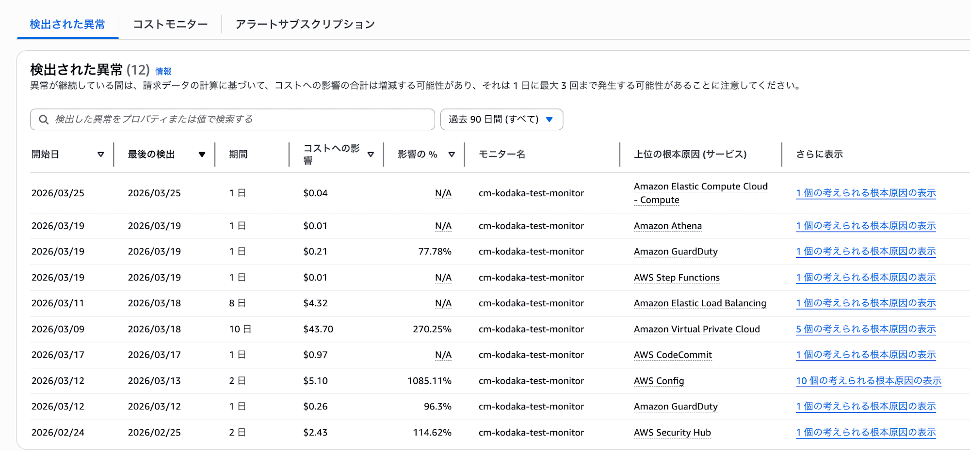This screenshot has width=970, height=451.
Task: View 5 root causes for Amazon Virtual Private Cloud
Action: [x=865, y=329]
